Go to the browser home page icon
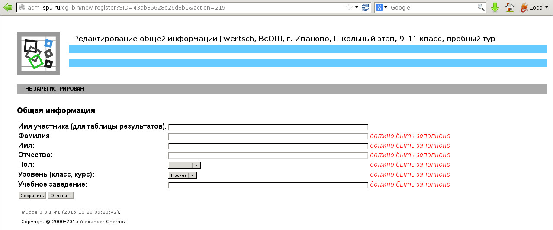Screen dimensions: 553x230 coord(510,7)
